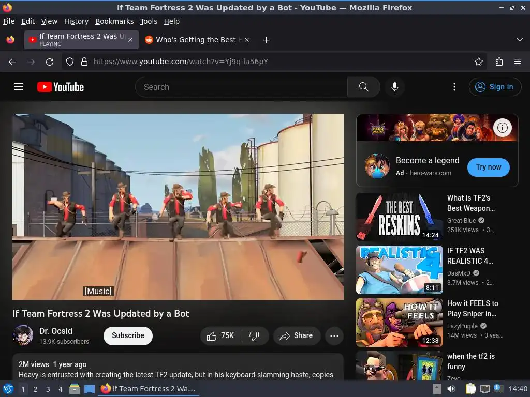Image resolution: width=530 pixels, height=397 pixels.
Task: Switch to workspace 4
Action: coord(60,389)
